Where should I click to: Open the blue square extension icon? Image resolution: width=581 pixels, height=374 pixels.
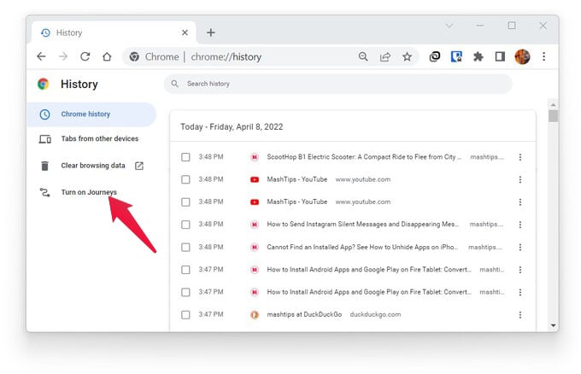[x=456, y=56]
